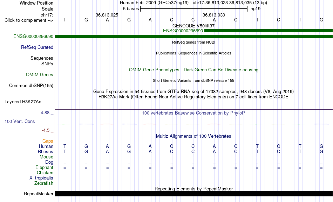
Task: Click 'RefSeq genes from NCBI' title
Action: pyautogui.click(x=194, y=42)
